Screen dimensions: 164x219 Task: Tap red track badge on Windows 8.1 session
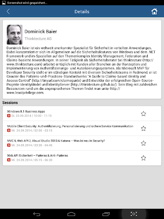pos(9,115)
